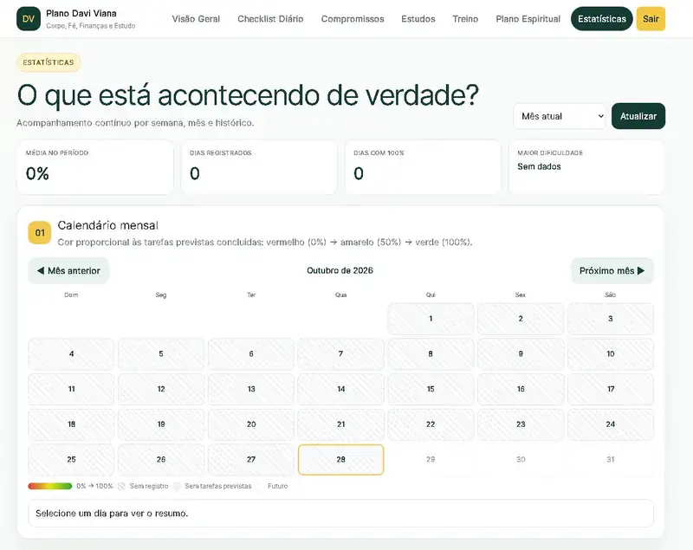Choose day 7 in October calendar
The image size is (693, 550).
340,354
